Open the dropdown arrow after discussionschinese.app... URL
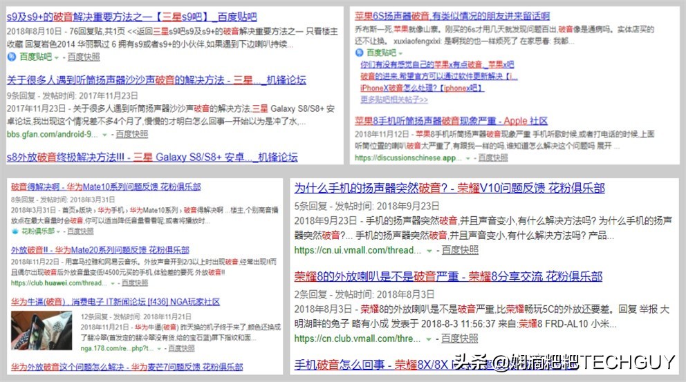Screen dimensions: 686x382 click(x=467, y=158)
